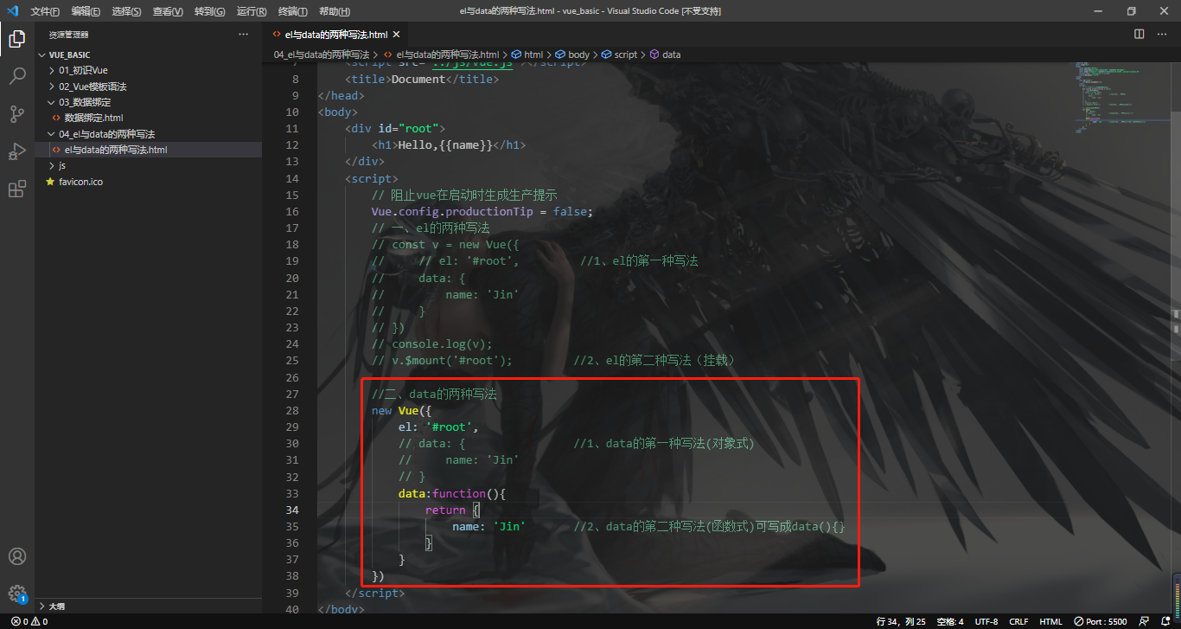Open Source Control view in activity bar
The height and width of the screenshot is (629, 1181).
16,113
